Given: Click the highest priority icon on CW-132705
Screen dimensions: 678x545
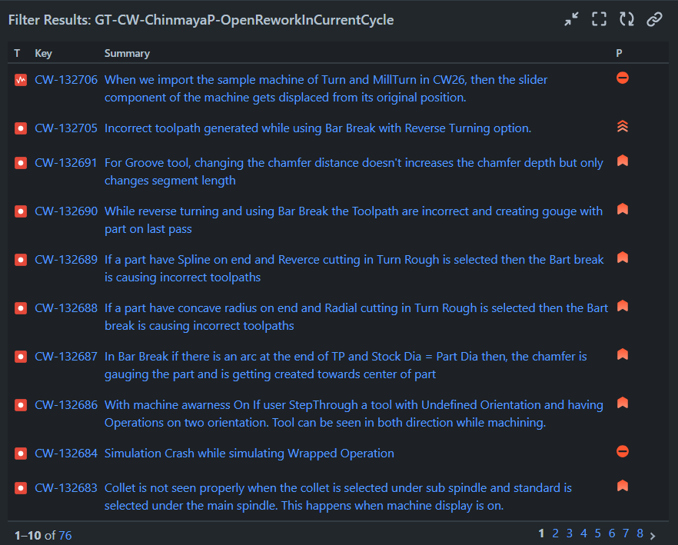Looking at the screenshot, I should point(622,126).
